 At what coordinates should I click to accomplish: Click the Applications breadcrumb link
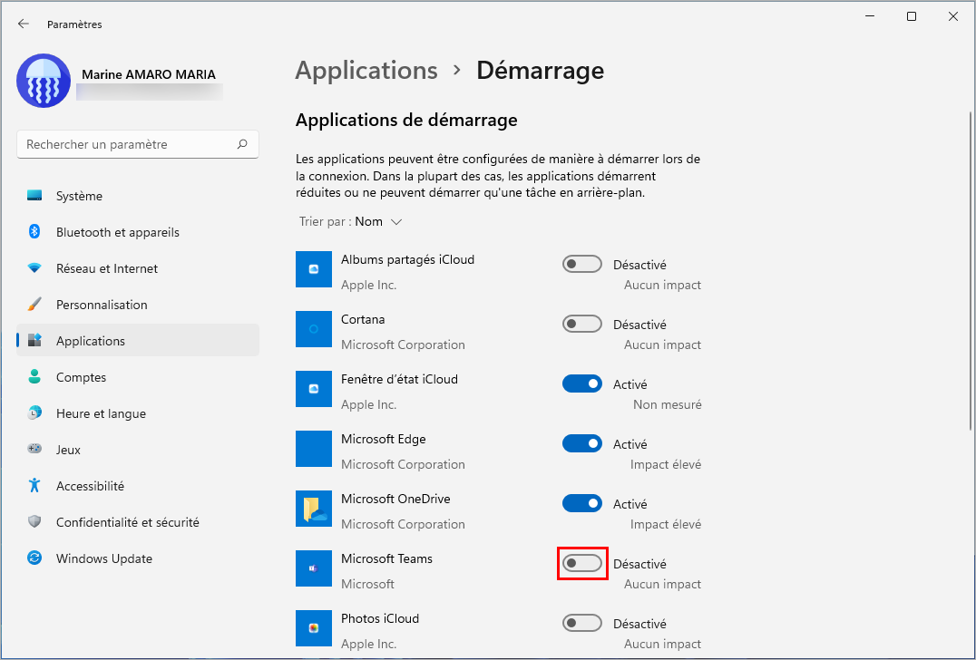(366, 71)
